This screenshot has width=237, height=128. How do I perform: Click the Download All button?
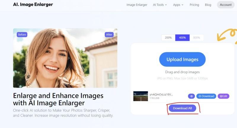[x=182, y=108]
